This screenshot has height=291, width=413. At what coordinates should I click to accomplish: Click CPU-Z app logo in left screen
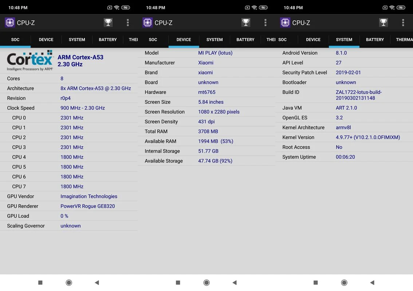tap(10, 23)
